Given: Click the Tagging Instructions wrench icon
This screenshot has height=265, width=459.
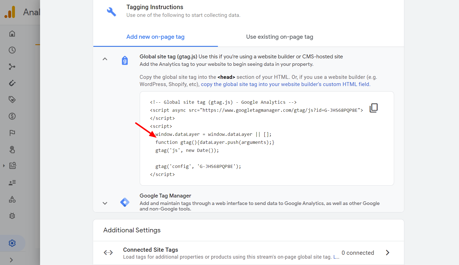Looking at the screenshot, I should 112,12.
